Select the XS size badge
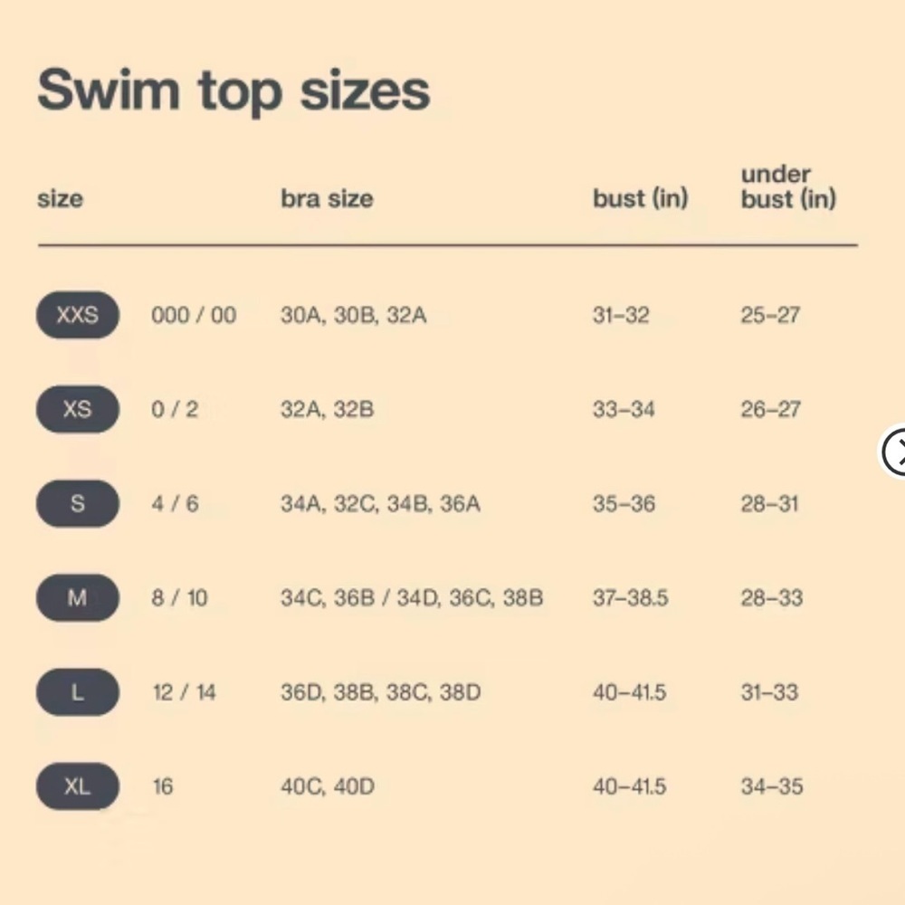Screen dimensions: 905x905 tap(78, 409)
